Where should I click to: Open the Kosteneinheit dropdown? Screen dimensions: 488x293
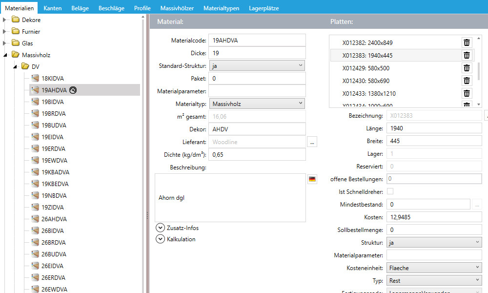pyautogui.click(x=434, y=268)
